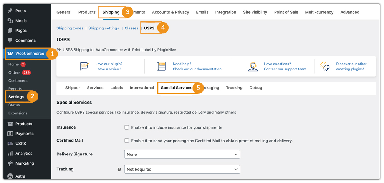Click the Comments bubble icon
The image size is (384, 183).
[x=10, y=41]
